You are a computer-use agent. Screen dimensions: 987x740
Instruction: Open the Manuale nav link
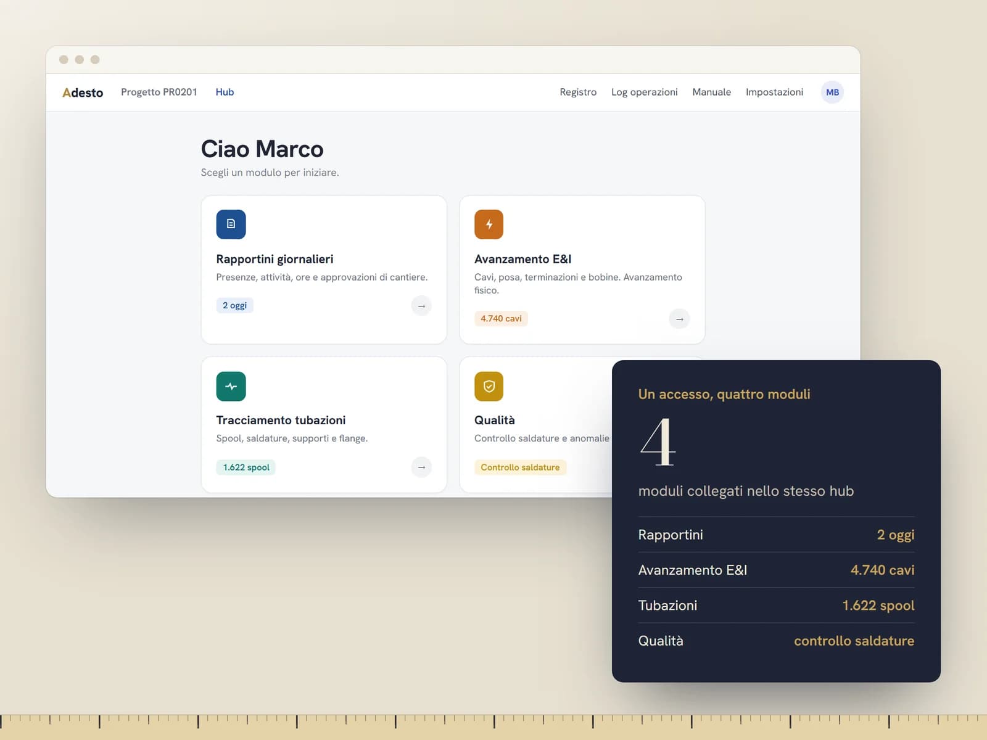(x=711, y=92)
